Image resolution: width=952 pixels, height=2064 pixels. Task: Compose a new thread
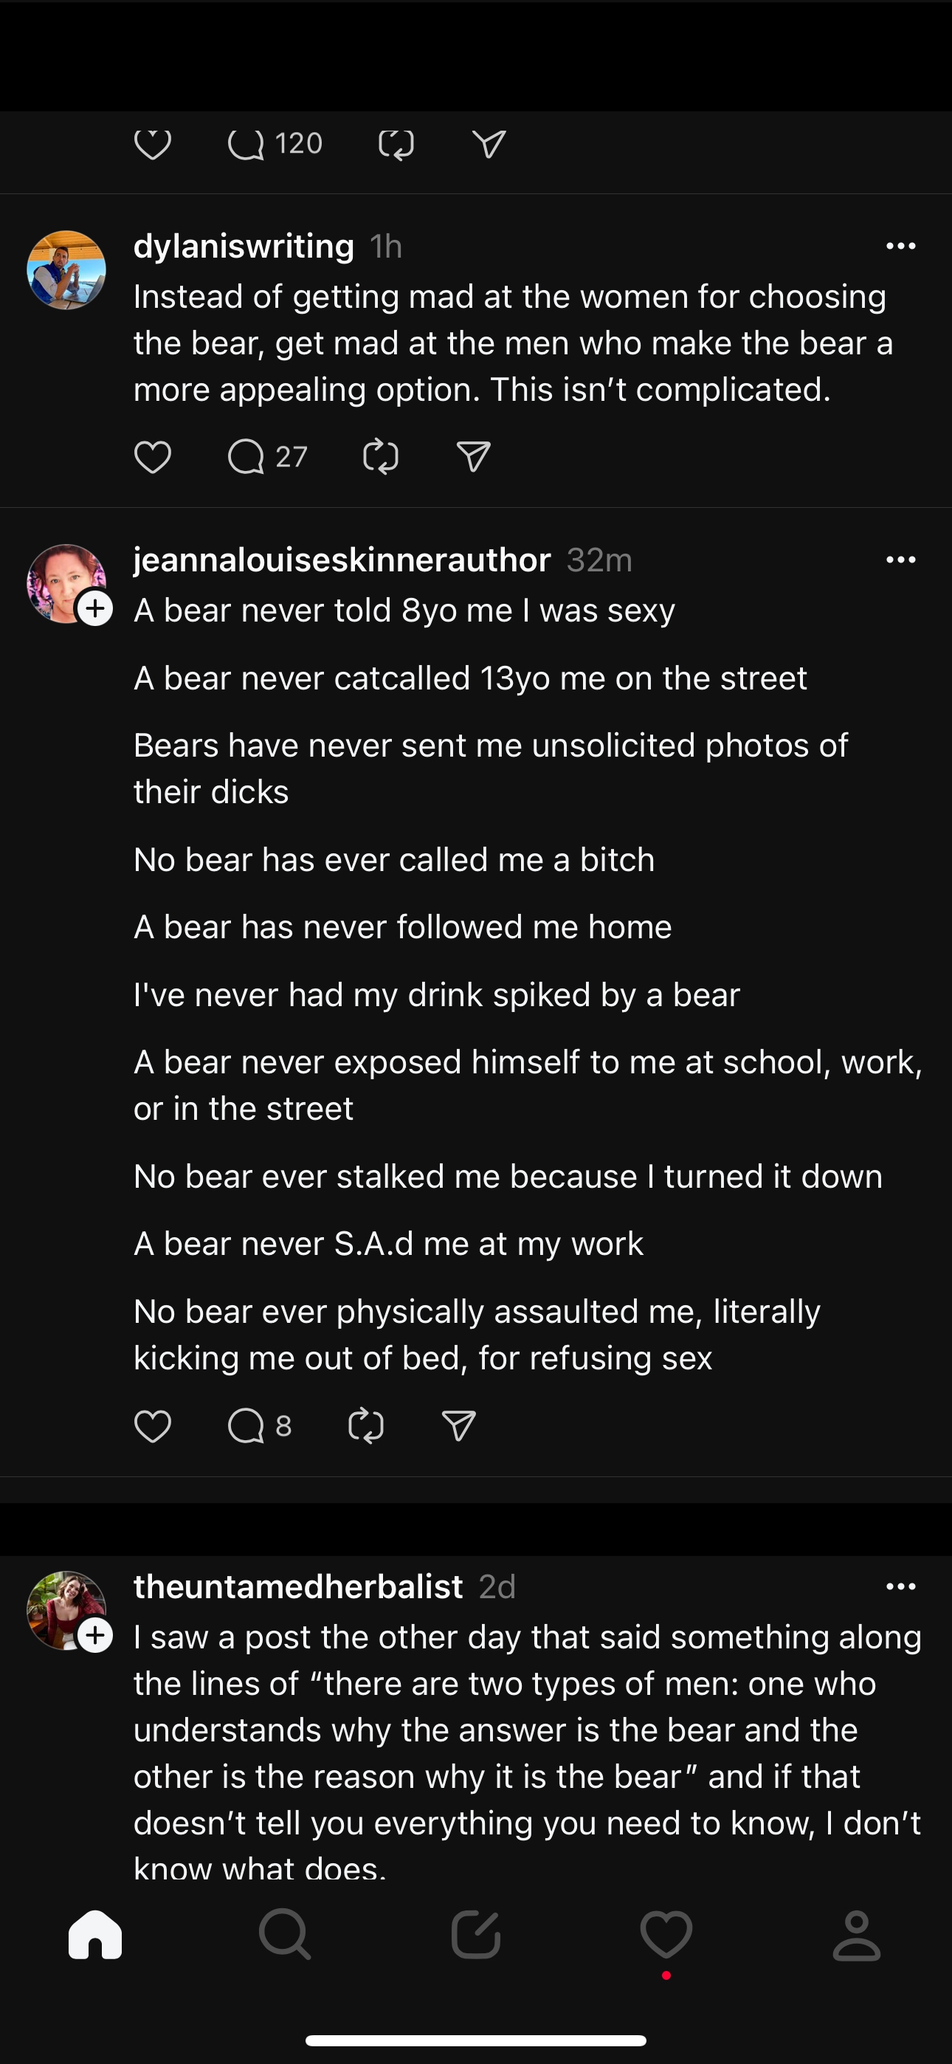pos(476,1935)
